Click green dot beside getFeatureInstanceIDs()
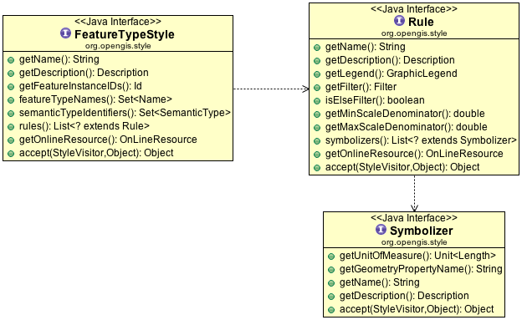 [x=11, y=87]
